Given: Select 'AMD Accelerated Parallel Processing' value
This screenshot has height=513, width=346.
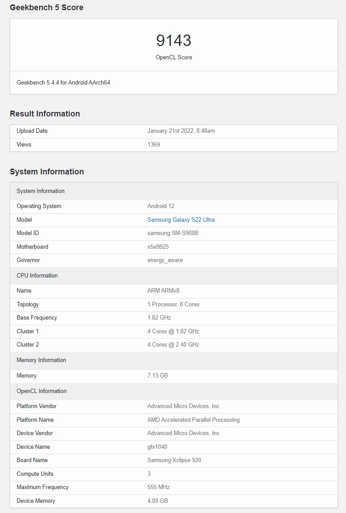Looking at the screenshot, I should (x=194, y=420).
